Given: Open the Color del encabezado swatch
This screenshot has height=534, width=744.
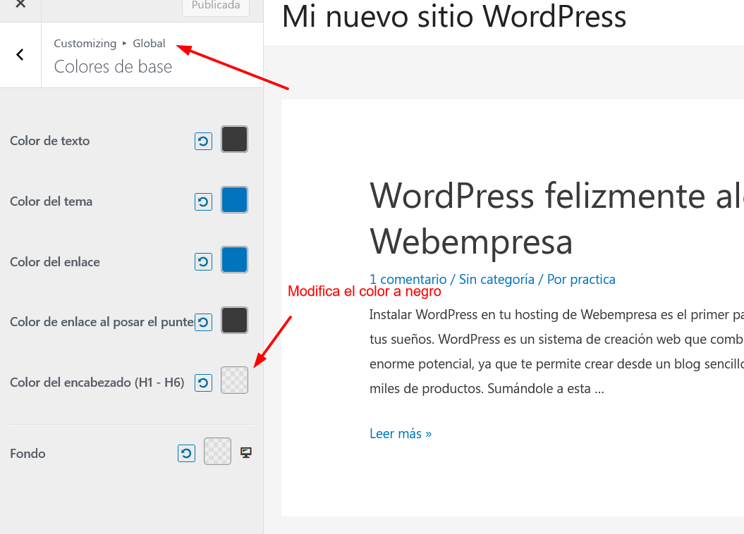Looking at the screenshot, I should coord(234,380).
